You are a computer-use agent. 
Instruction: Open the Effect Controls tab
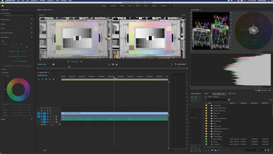pos(233,93)
